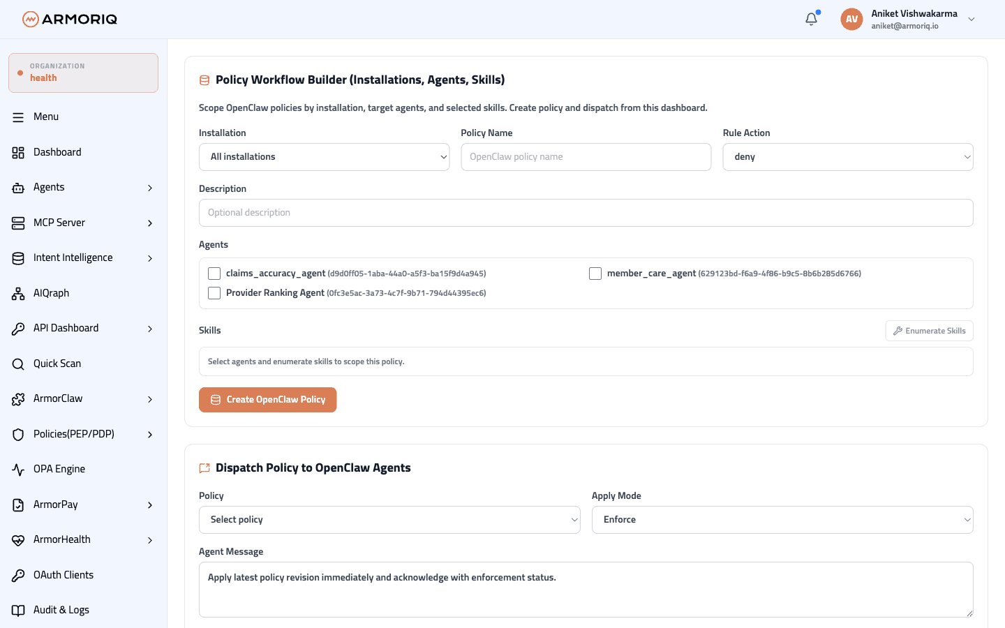Click the health organization selector

tap(83, 73)
